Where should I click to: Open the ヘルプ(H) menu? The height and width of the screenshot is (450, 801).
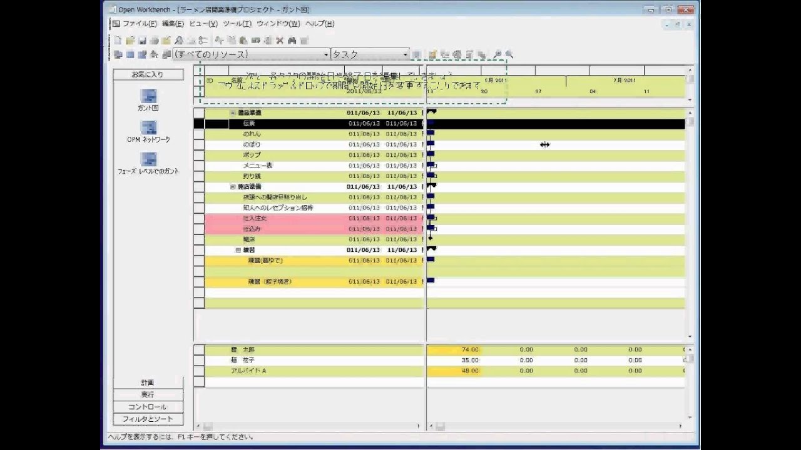pos(320,24)
